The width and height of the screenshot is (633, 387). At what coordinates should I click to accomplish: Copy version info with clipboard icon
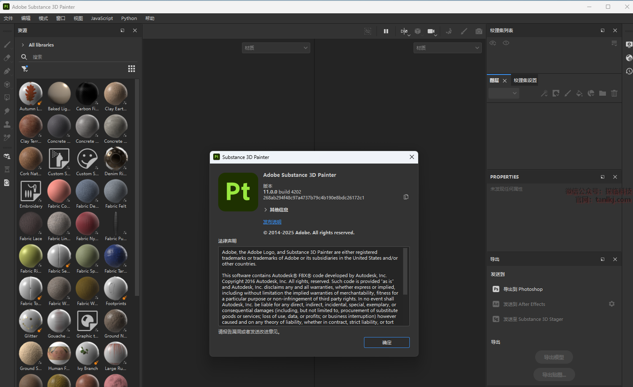406,197
